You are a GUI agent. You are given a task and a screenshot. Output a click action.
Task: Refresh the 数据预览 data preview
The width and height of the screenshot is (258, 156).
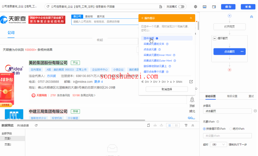tap(36, 125)
